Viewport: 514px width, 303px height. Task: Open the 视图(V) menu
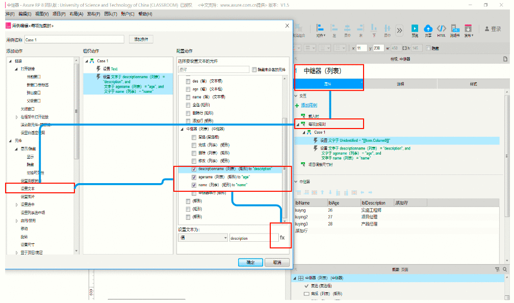point(42,14)
